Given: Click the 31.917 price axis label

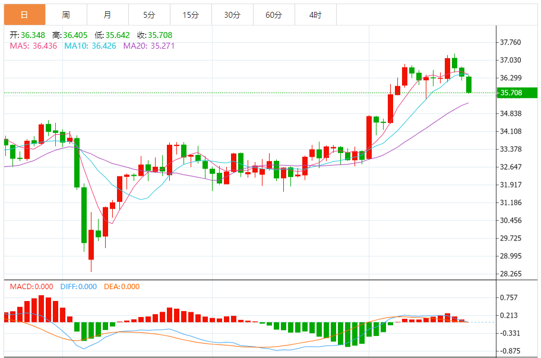Looking at the screenshot, I should [511, 185].
